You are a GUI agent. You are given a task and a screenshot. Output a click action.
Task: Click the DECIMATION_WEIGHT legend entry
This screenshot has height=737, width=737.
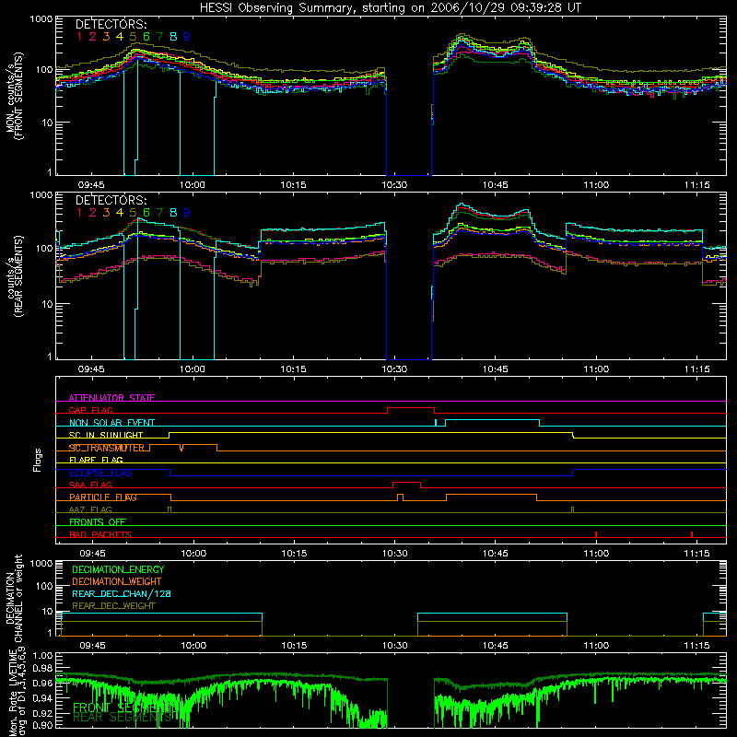point(117,581)
